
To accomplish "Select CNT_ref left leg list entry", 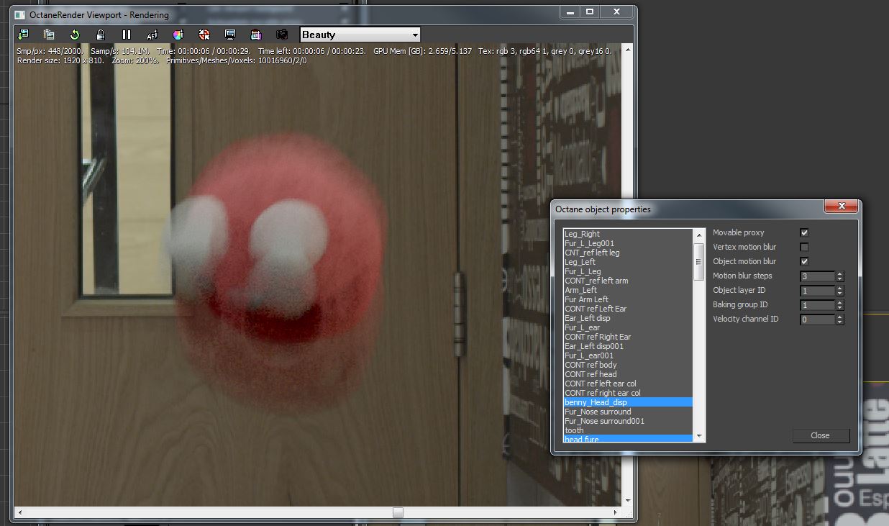I will (x=628, y=253).
